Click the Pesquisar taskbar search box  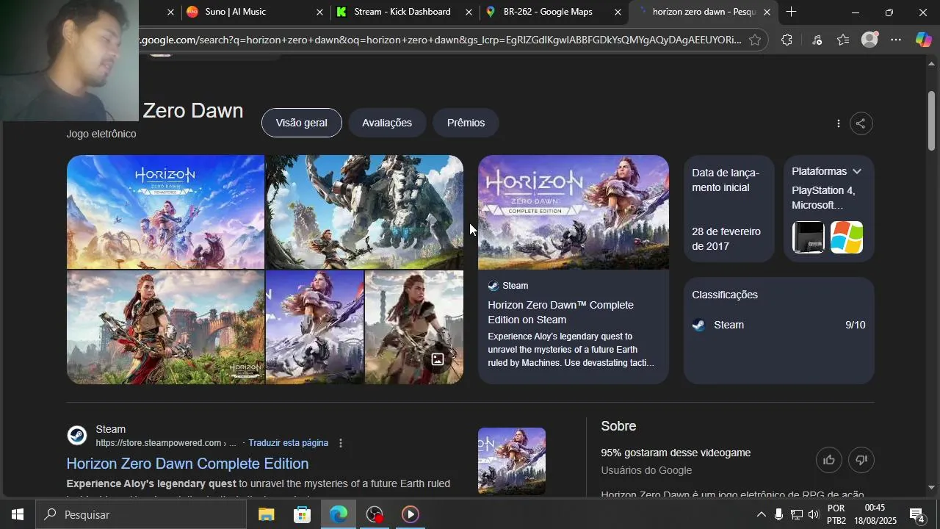pos(141,515)
